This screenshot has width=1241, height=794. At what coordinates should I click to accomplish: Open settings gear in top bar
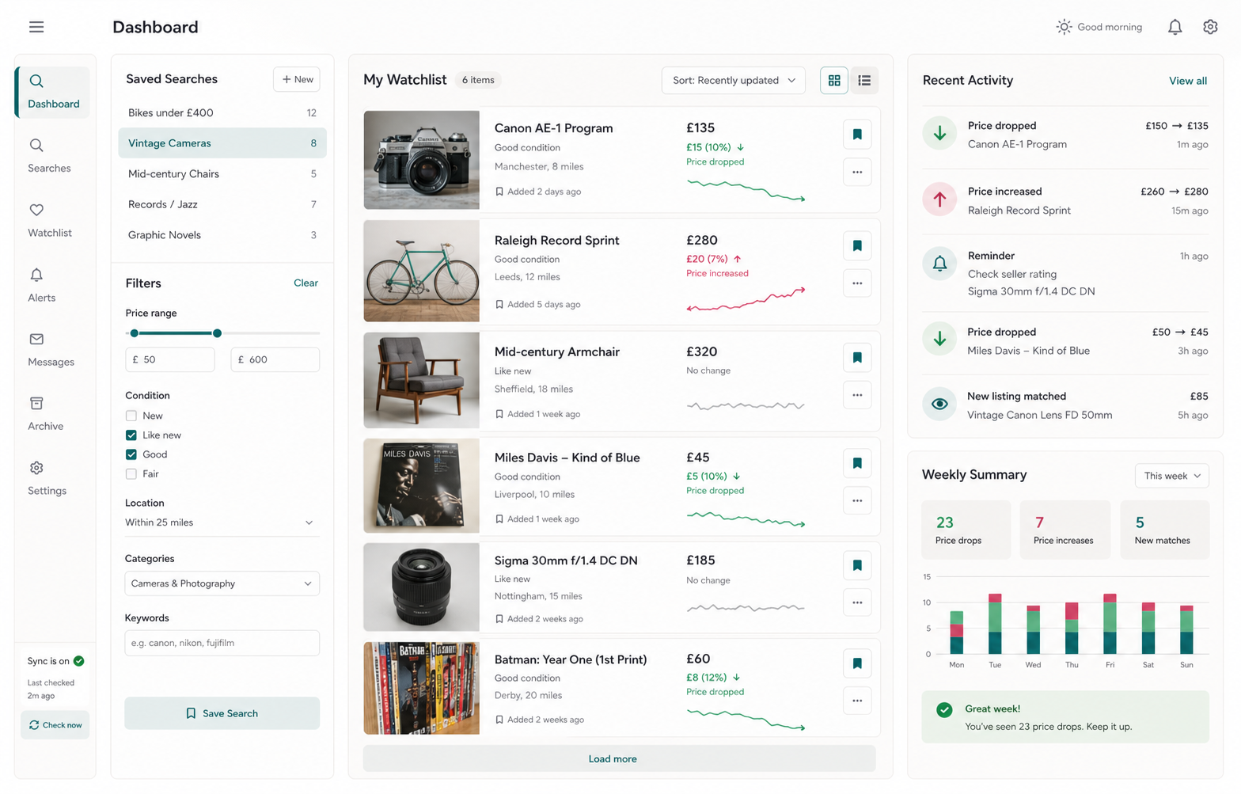pos(1210,27)
